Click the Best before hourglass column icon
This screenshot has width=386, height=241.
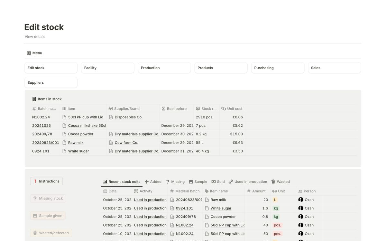click(x=163, y=109)
